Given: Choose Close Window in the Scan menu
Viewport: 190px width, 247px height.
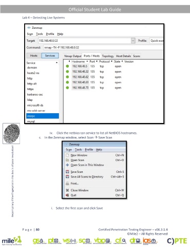Looking at the screenshot, I should click(x=94, y=190).
